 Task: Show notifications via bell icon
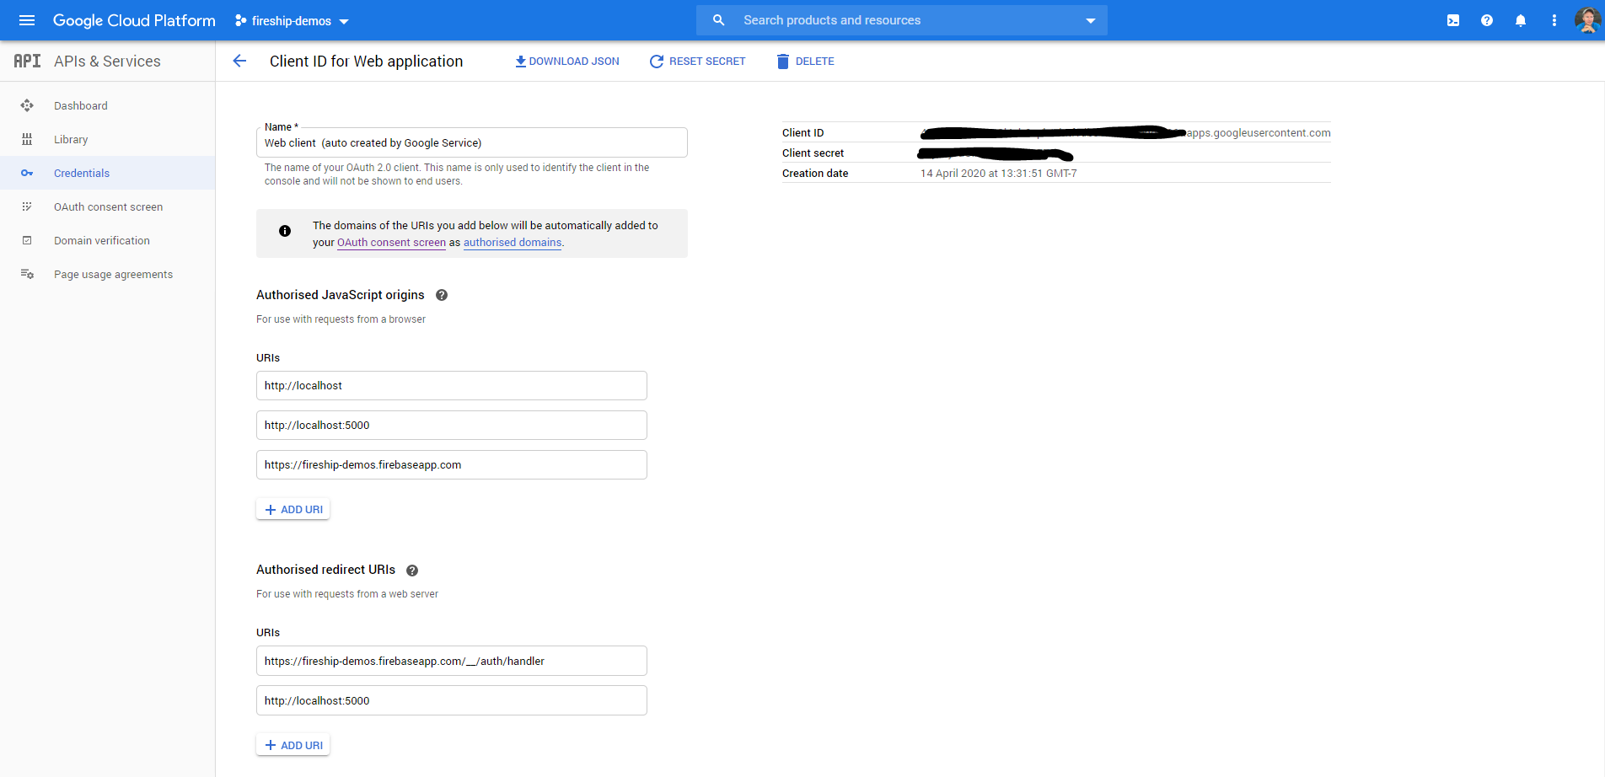1521,20
